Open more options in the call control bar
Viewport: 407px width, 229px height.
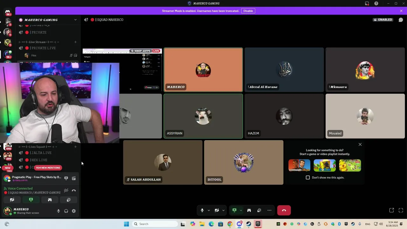269,210
